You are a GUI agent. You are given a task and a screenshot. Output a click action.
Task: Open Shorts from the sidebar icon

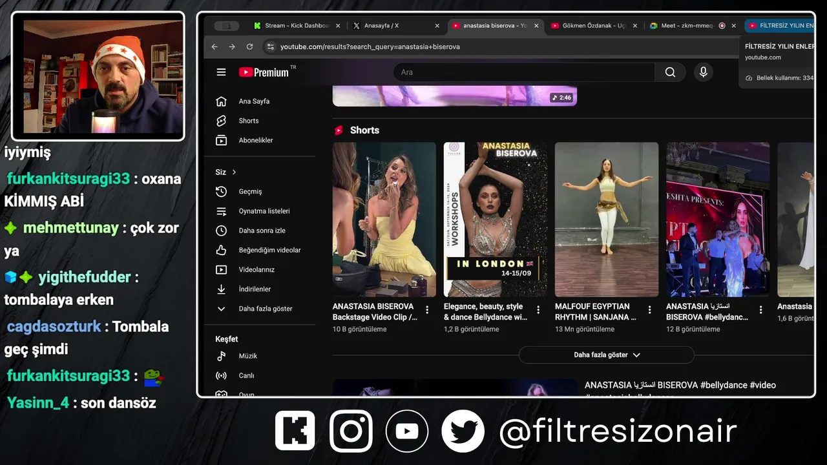(221, 121)
